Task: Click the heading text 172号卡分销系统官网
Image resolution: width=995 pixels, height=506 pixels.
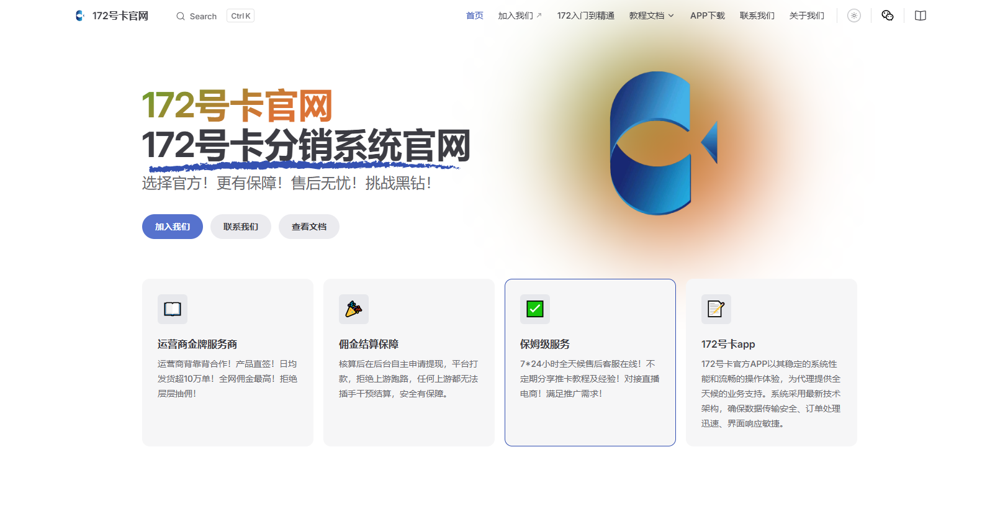Action: point(306,146)
